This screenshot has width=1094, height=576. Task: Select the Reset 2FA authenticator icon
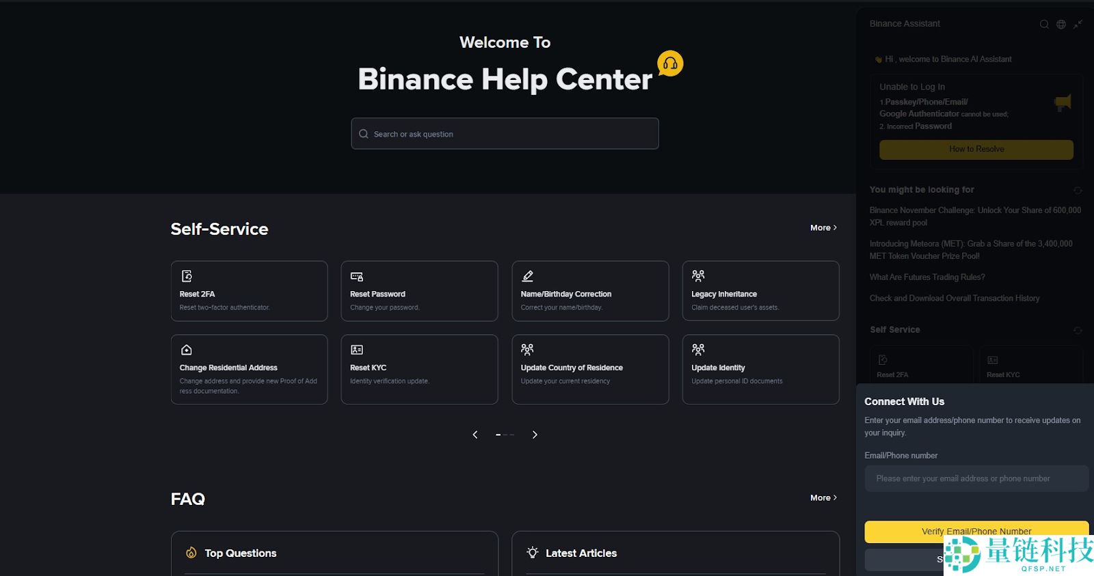coord(186,276)
